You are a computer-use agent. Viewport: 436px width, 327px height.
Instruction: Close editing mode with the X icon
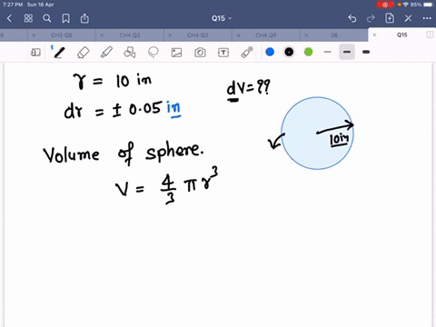click(408, 18)
